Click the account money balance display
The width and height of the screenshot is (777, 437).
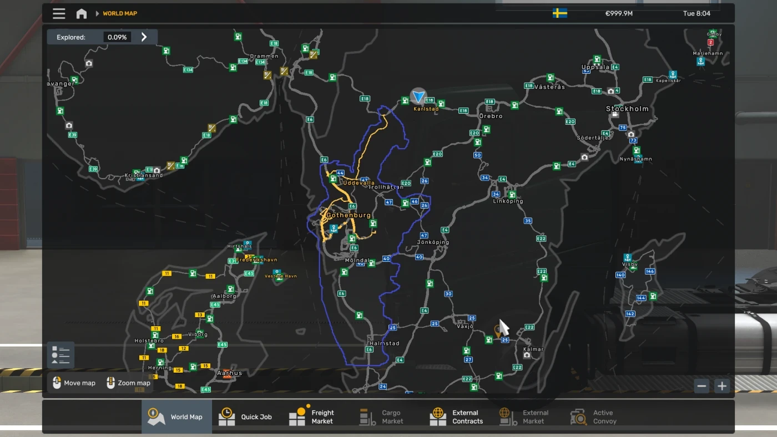tap(619, 13)
